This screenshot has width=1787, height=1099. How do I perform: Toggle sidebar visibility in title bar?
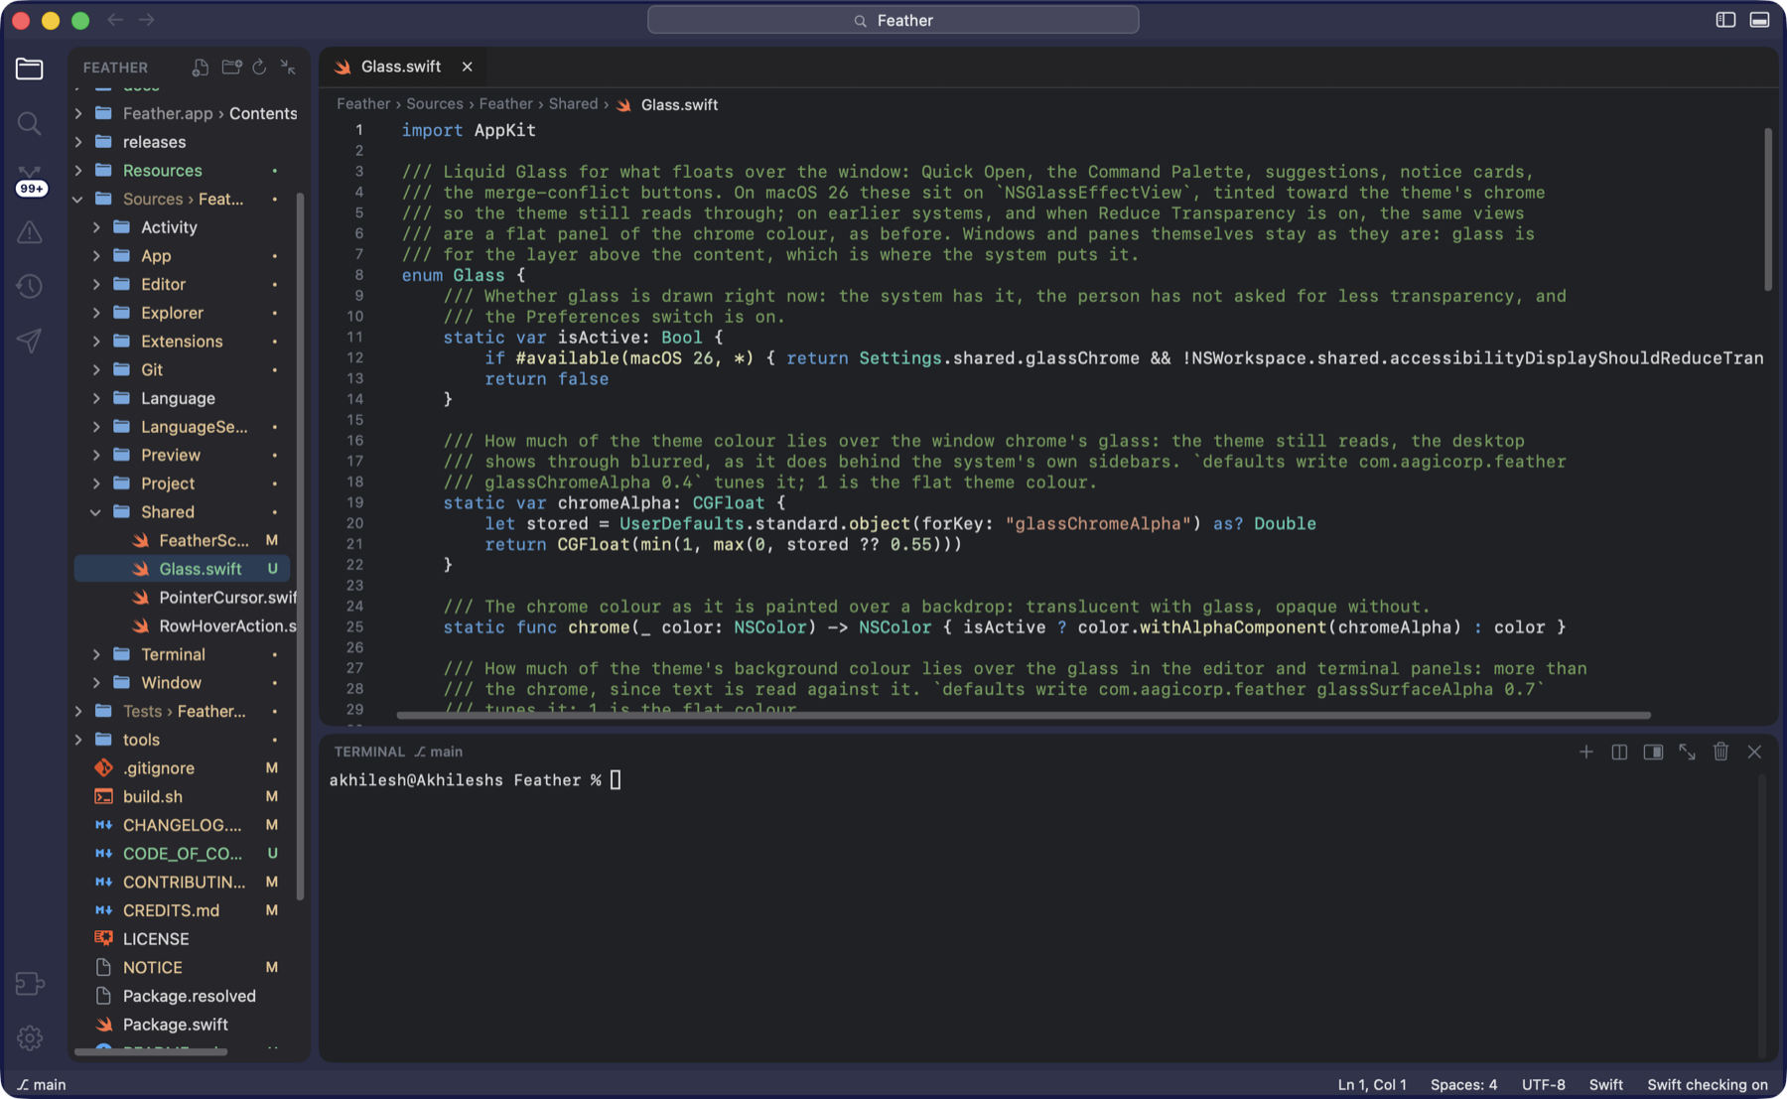point(1725,20)
